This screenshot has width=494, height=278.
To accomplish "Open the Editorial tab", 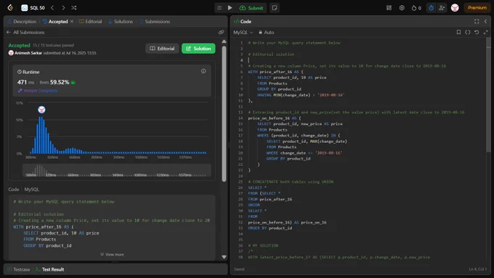I will (x=90, y=21).
